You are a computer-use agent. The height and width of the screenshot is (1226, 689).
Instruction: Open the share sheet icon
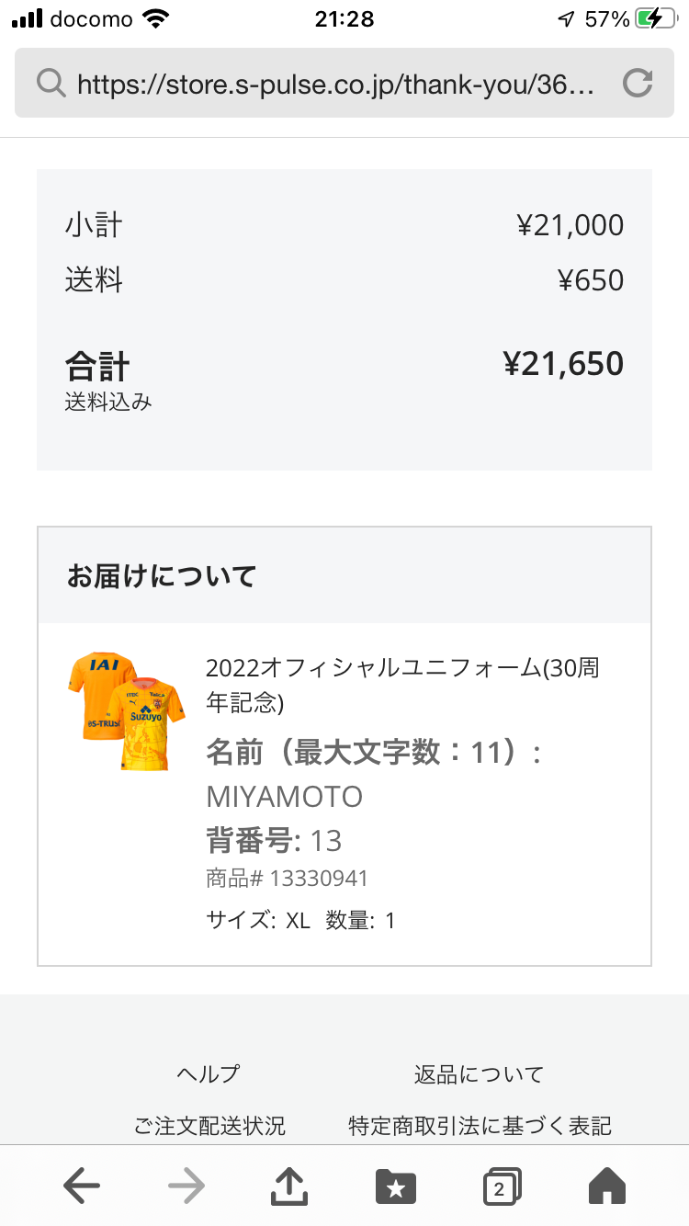pyautogui.click(x=289, y=1186)
